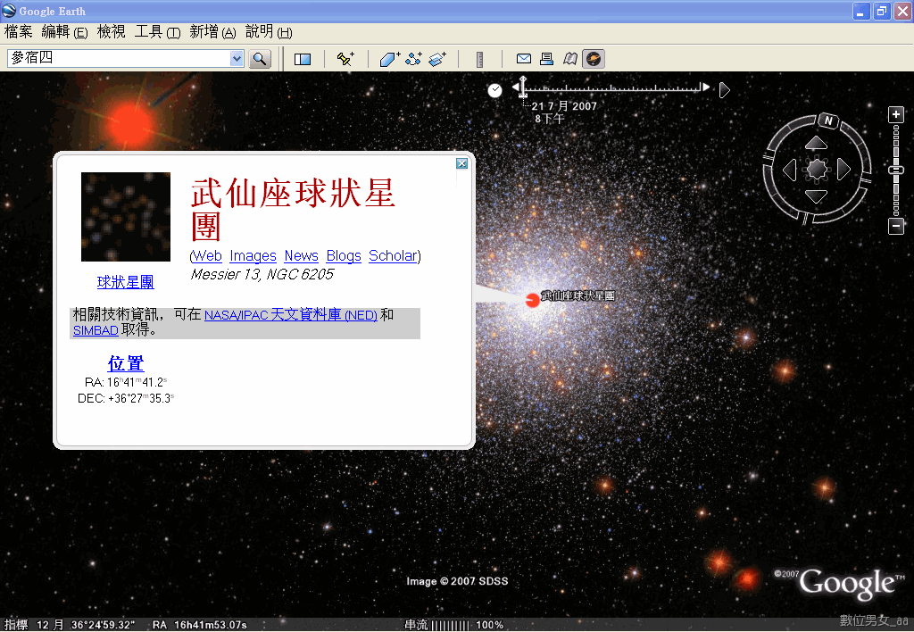This screenshot has height=632, width=914.
Task: Click the email envelope icon
Action: 523,59
